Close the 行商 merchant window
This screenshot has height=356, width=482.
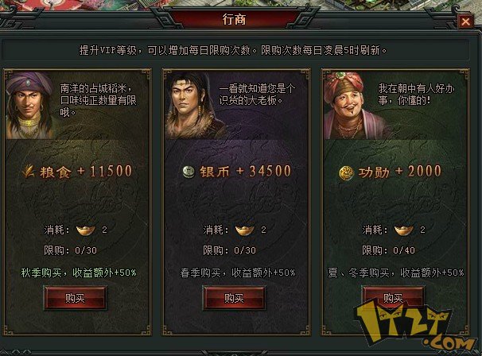465,21
